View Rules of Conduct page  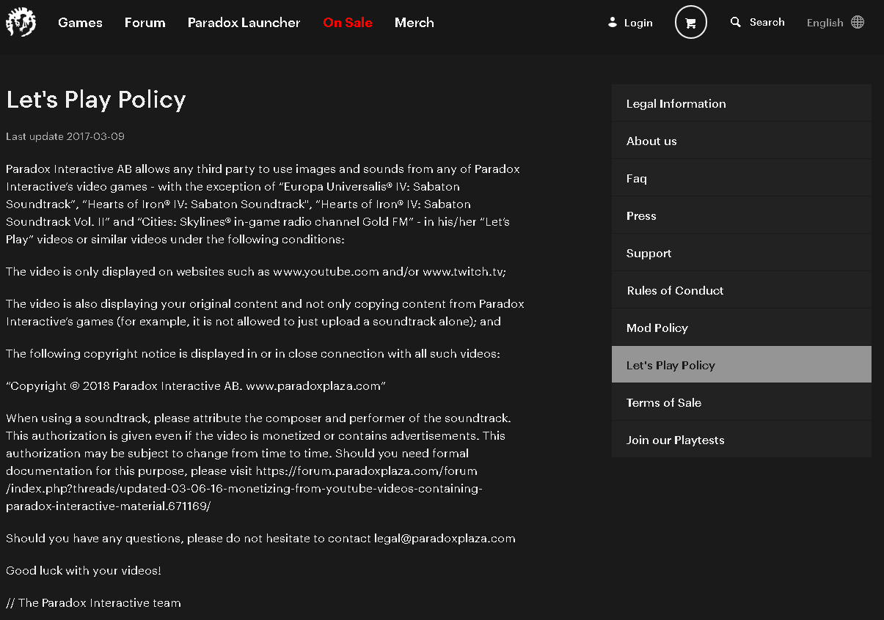[675, 290]
